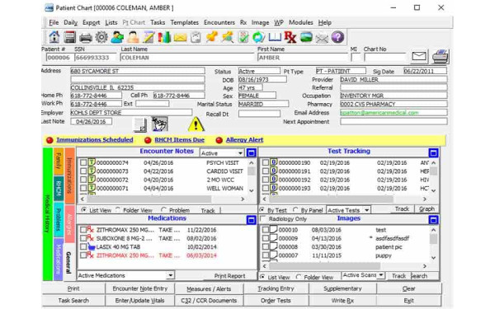Switch to the Immunizations side tab
This screenshot has height=309, width=495.
(70, 176)
